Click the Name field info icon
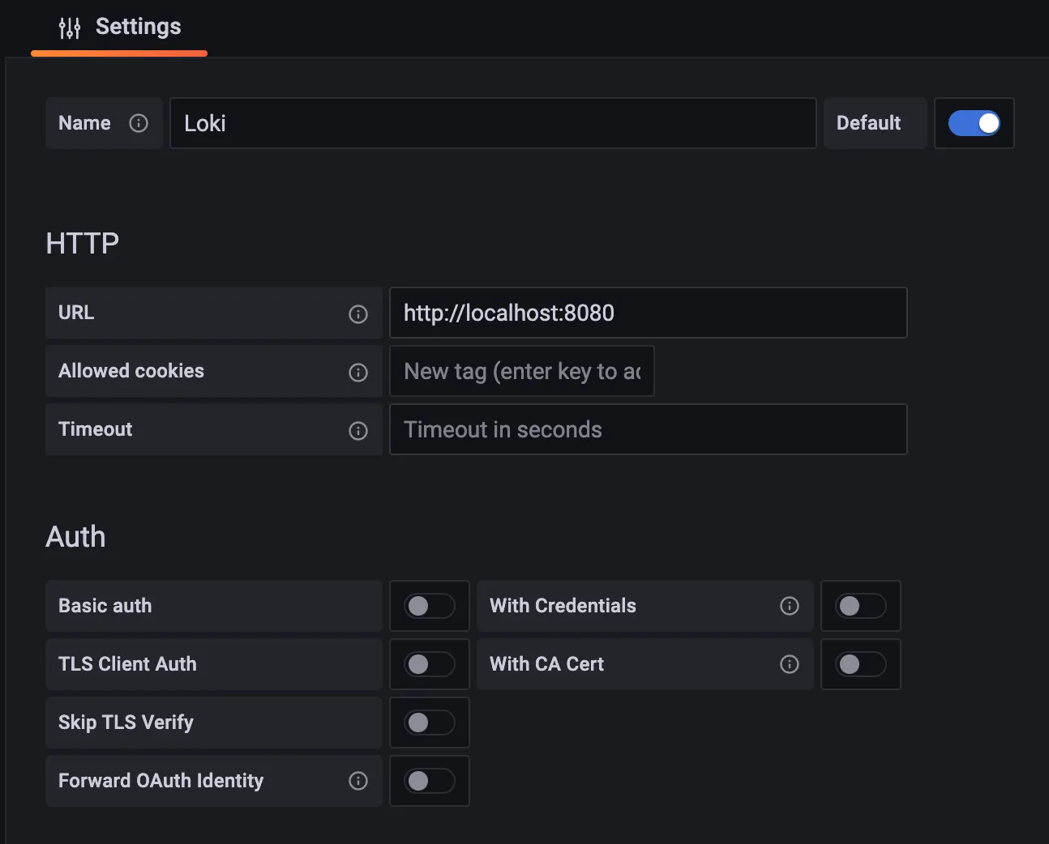 tap(139, 123)
